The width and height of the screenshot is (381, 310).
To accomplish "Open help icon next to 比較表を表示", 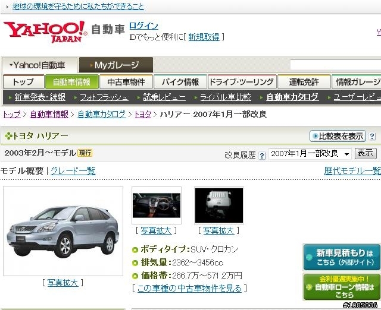I will click(372, 136).
